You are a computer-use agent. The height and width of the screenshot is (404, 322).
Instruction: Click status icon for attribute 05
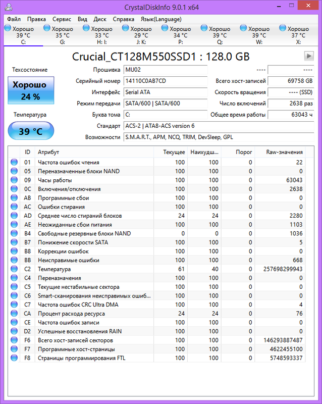tap(14, 171)
